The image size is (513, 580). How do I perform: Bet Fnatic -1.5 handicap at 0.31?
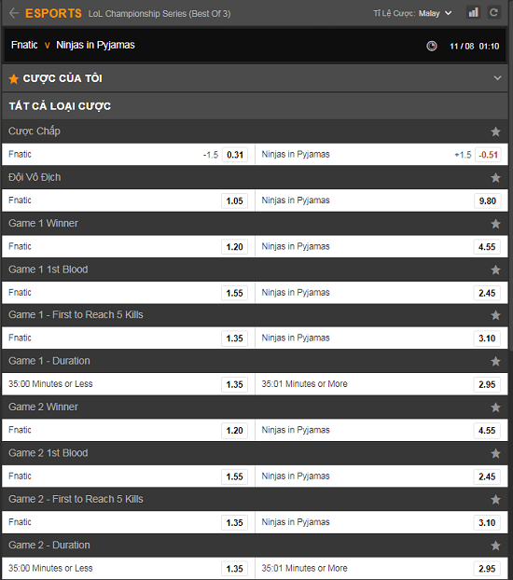(235, 155)
